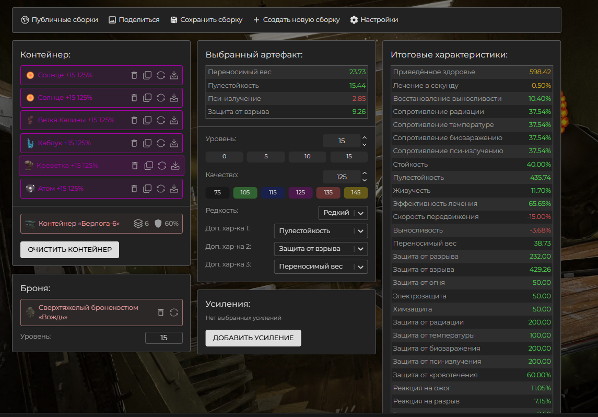Viewport: 598px width, 417px height.
Task: Open the Редкость rarity dropdown
Action: (343, 213)
